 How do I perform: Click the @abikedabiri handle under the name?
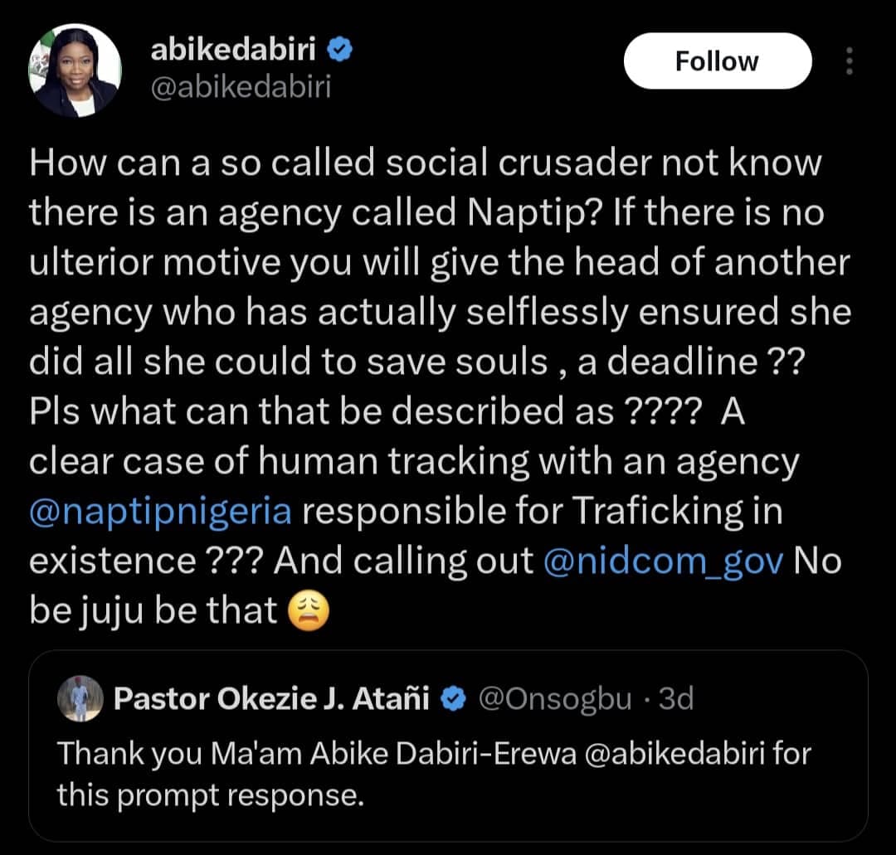point(241,85)
